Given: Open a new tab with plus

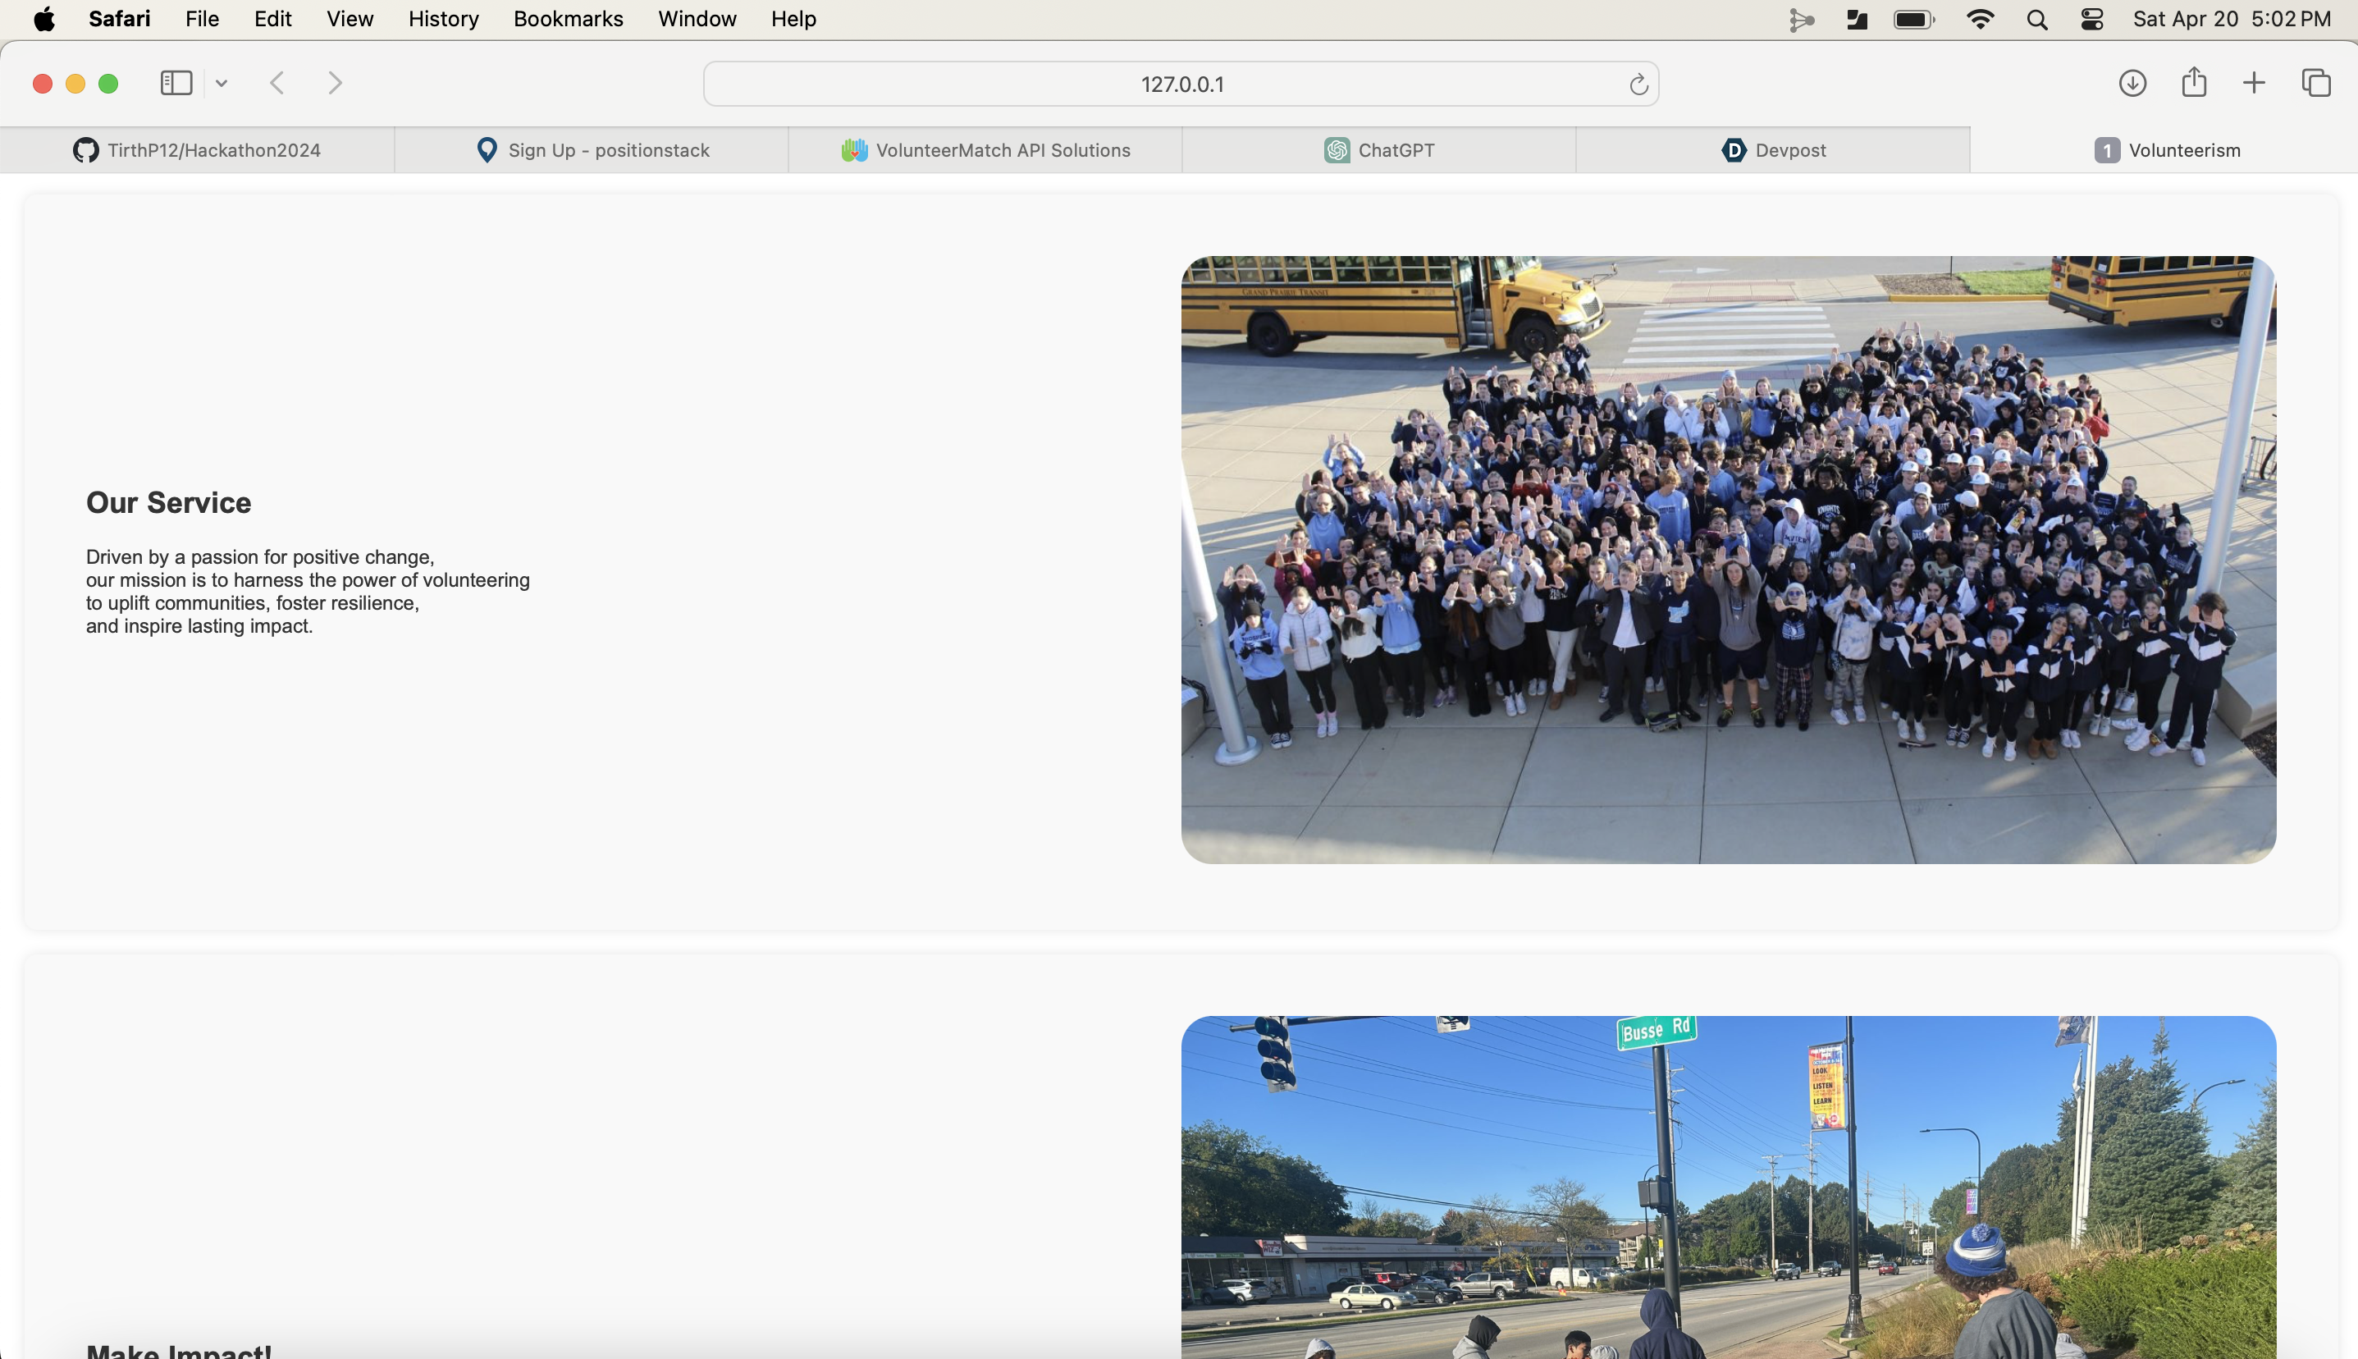Looking at the screenshot, I should pyautogui.click(x=2254, y=83).
